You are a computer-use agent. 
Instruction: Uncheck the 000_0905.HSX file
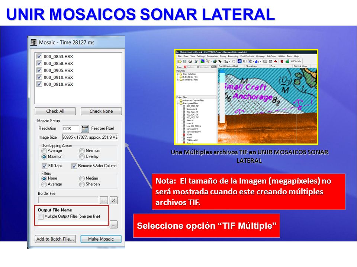pyautogui.click(x=39, y=70)
